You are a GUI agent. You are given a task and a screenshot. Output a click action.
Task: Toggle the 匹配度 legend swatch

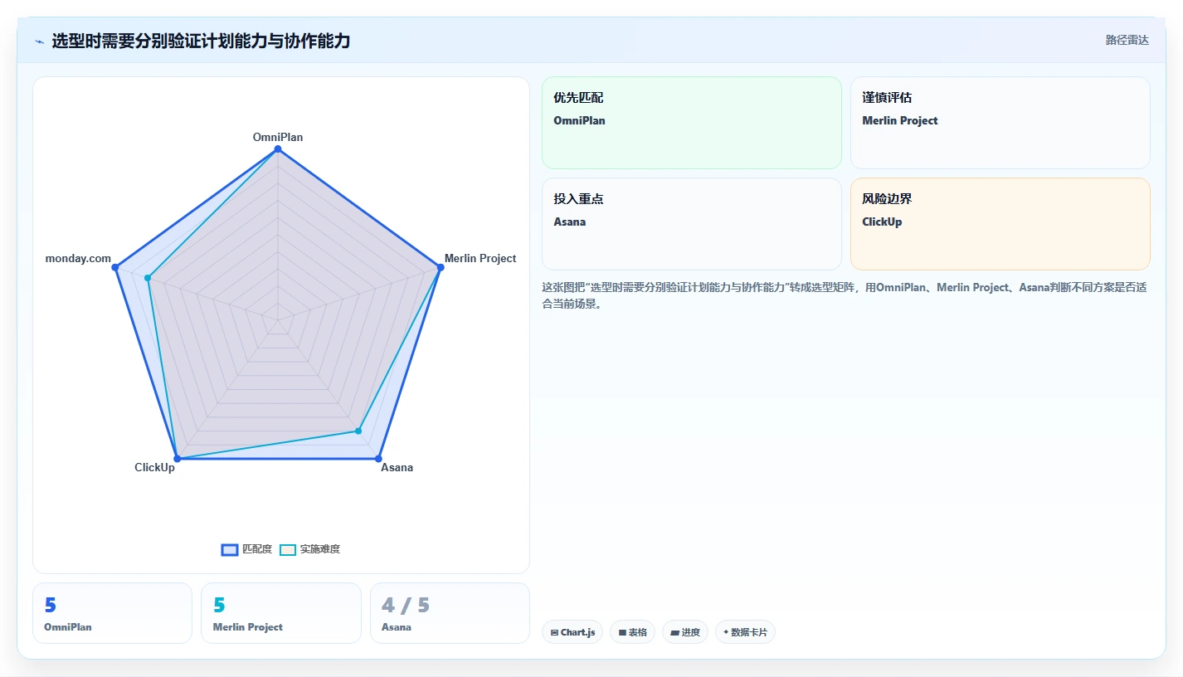tap(230, 549)
